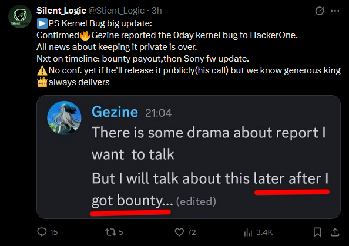Click Gezine's avatar in the screenshot

(64, 118)
